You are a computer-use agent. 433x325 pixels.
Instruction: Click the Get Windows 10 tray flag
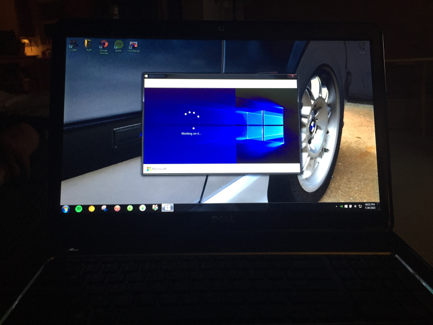pos(346,206)
